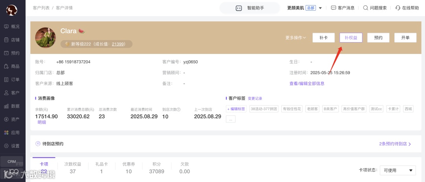Click the total spend value 33020.62
The image size is (425, 182).
click(x=78, y=116)
